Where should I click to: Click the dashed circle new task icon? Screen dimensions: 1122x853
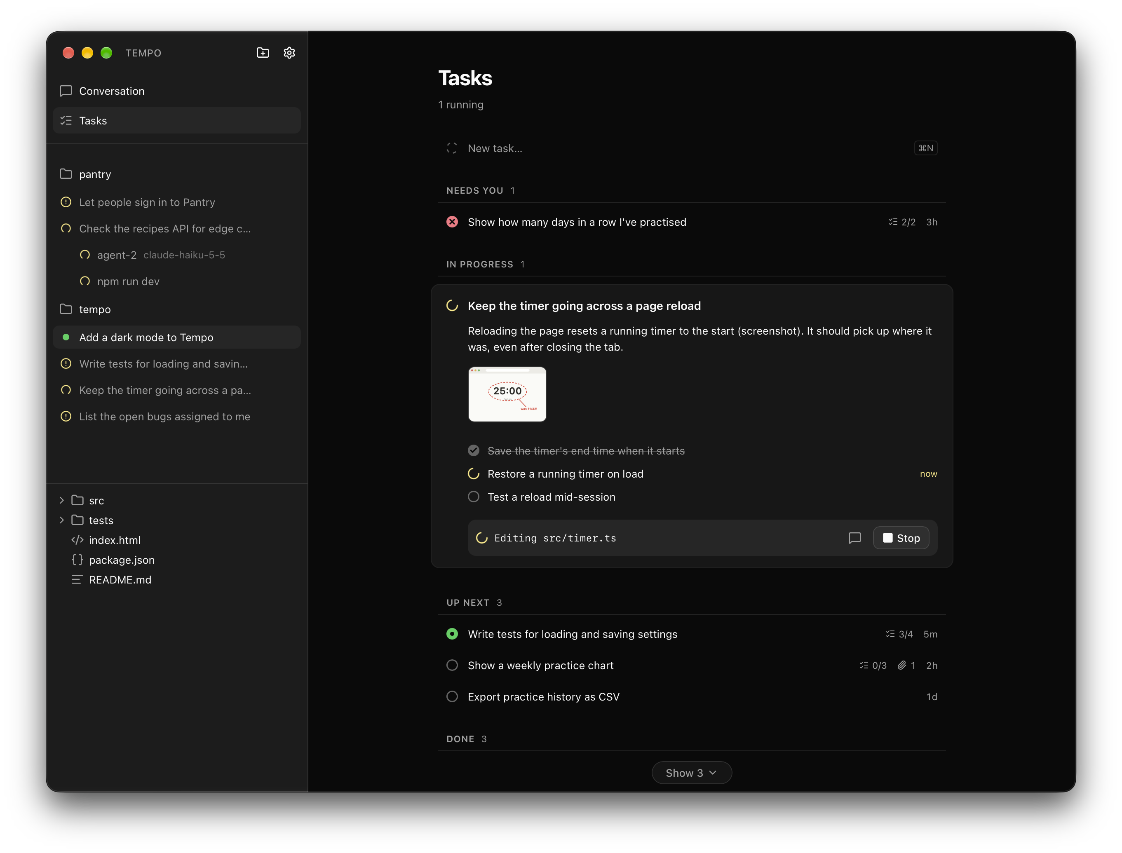coord(451,148)
